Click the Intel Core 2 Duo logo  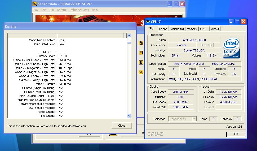[231, 48]
